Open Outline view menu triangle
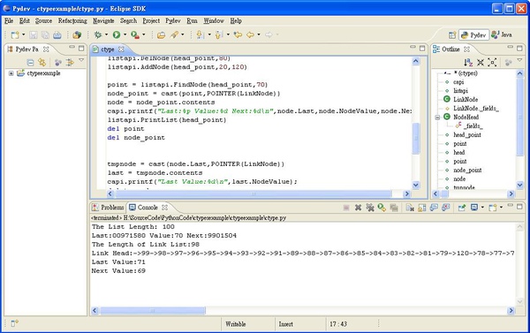Viewport: 530px width, 333px height. pyautogui.click(x=520, y=60)
